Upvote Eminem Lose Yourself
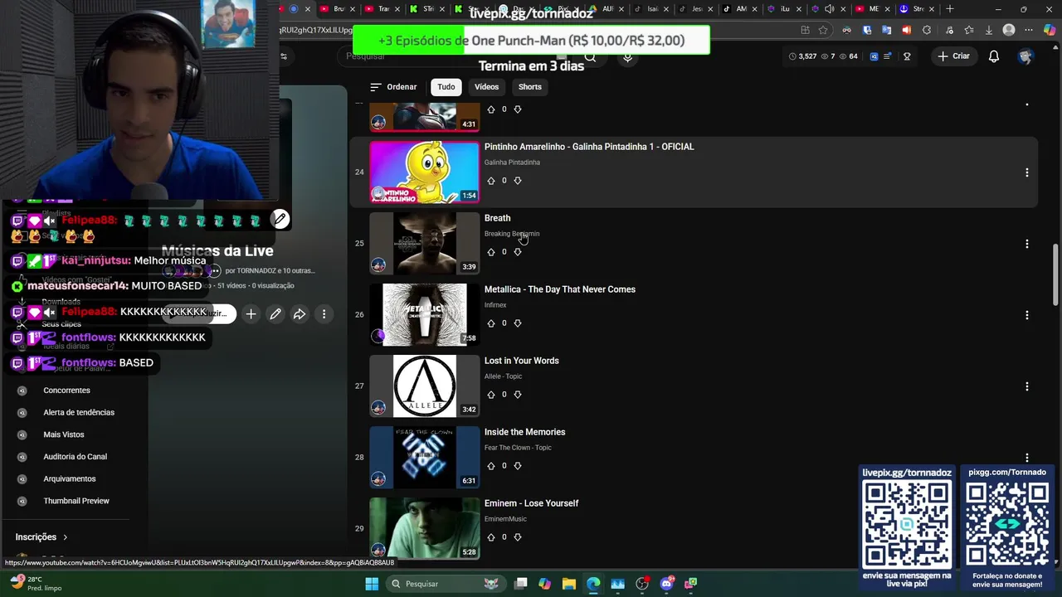Screen dimensions: 1062x597 point(491,537)
